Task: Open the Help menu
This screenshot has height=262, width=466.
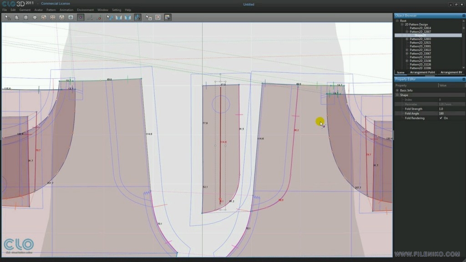Action: coord(128,10)
